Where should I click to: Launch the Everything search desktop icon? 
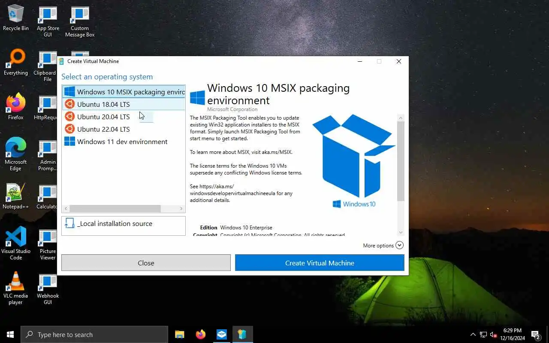pos(16,63)
